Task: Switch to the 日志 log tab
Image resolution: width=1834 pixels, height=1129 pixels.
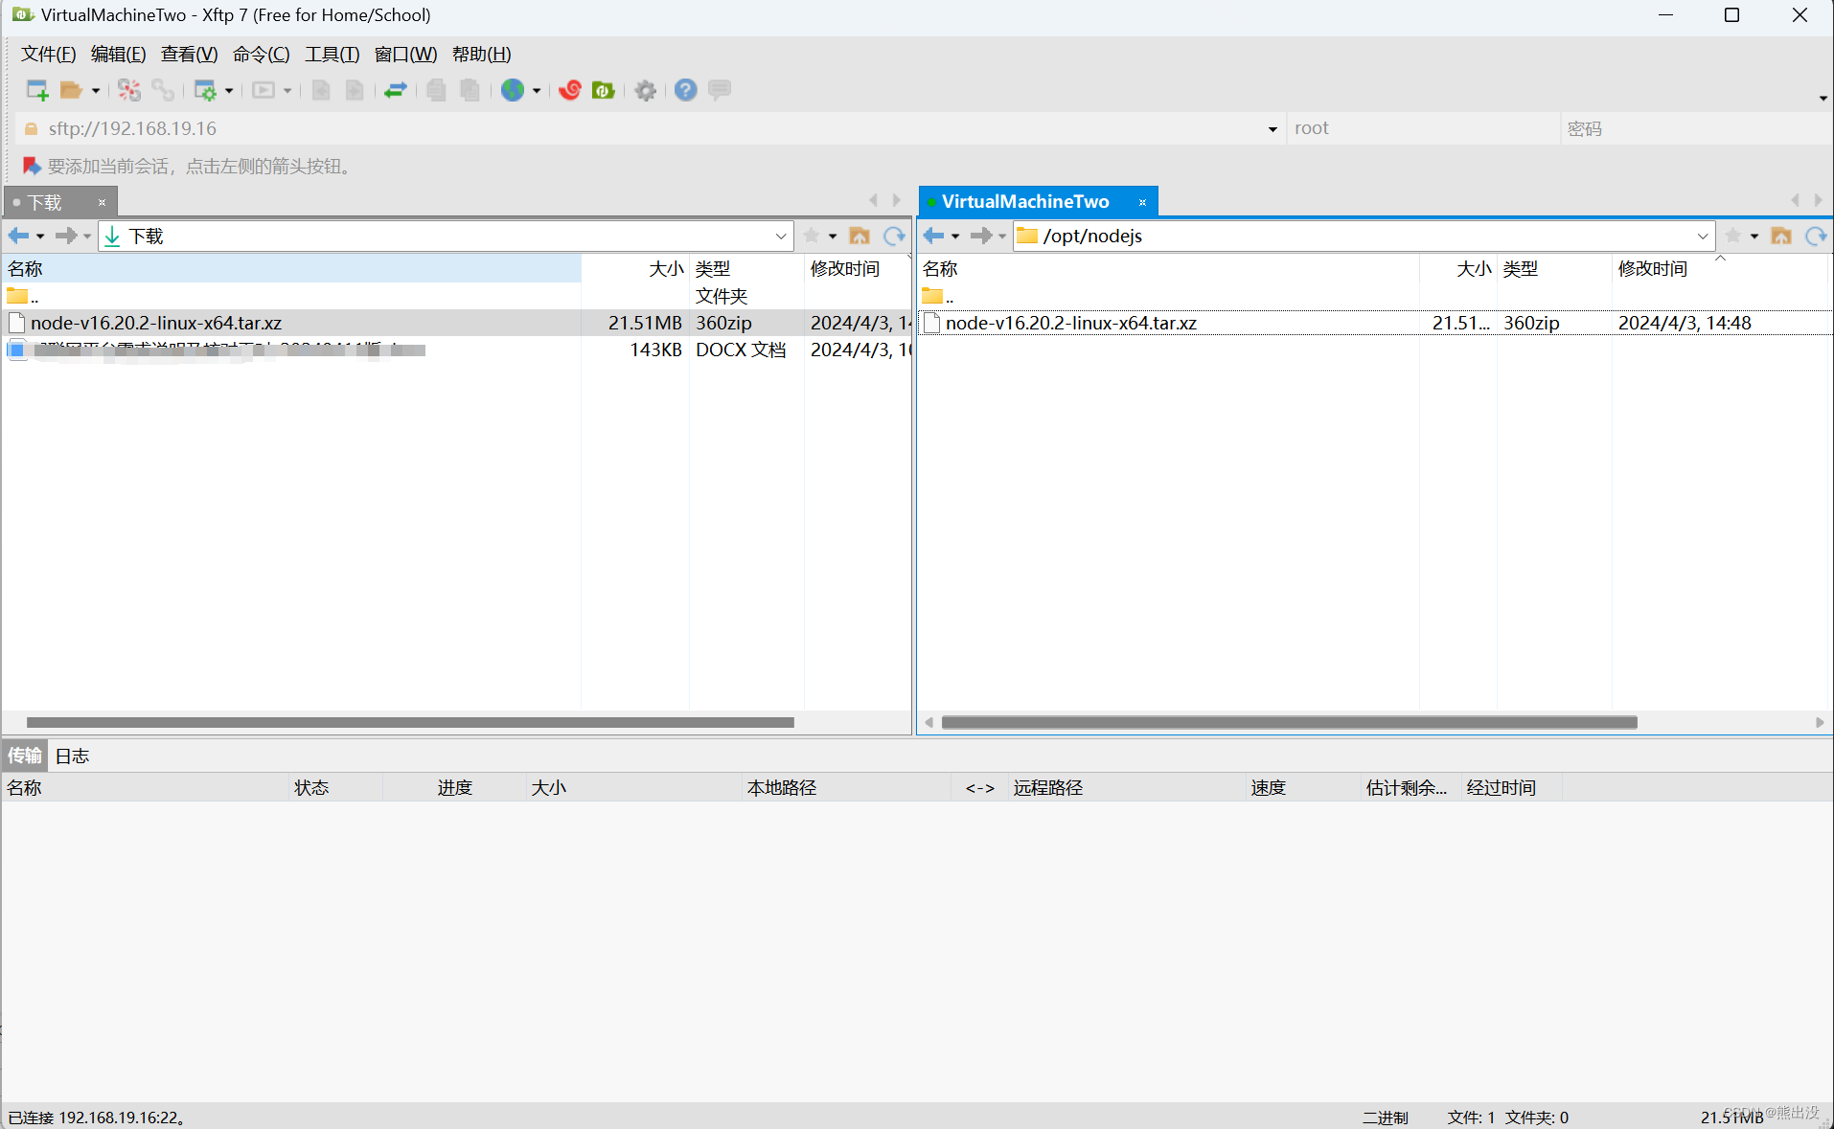Action: tap(72, 756)
